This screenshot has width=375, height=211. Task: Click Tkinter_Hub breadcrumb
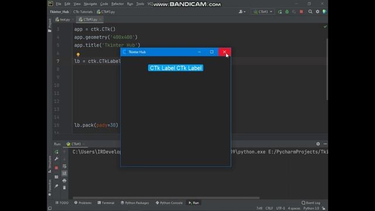click(59, 12)
